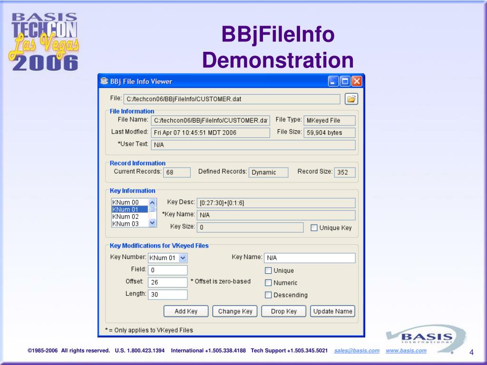Click the slide page number 4
Image resolution: width=487 pixels, height=365 pixels.
tap(471, 352)
